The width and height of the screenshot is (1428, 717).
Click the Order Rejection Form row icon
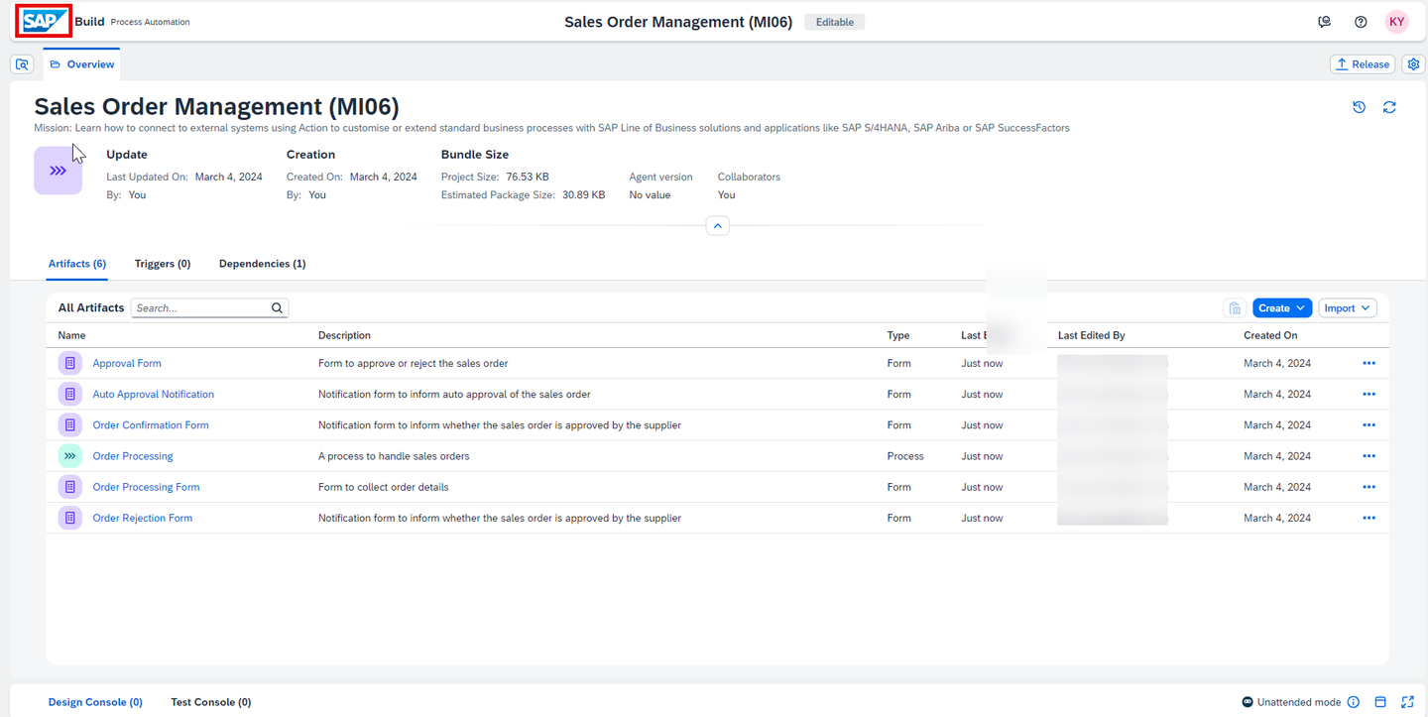[x=70, y=518]
